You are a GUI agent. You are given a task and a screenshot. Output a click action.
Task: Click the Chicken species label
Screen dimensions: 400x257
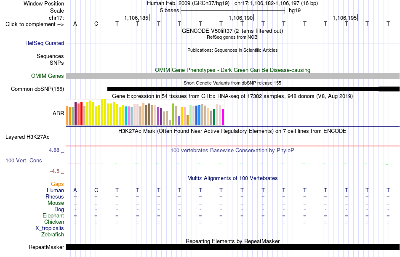click(54, 222)
